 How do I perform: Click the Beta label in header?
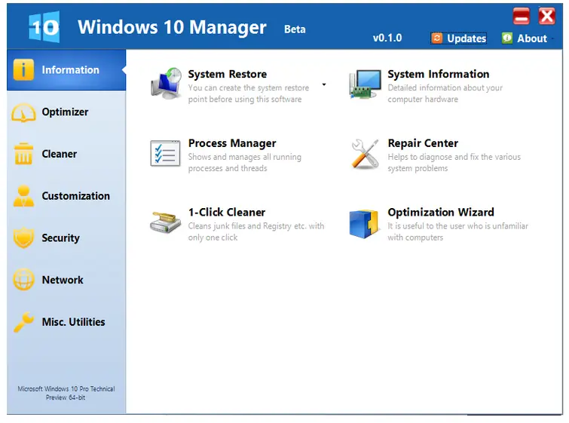(295, 29)
